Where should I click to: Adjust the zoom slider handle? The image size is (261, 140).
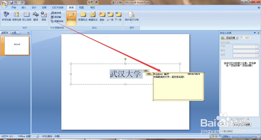click(239, 136)
